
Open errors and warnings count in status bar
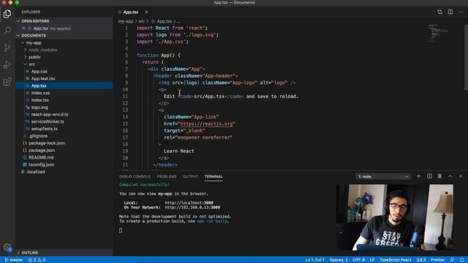[37, 260]
